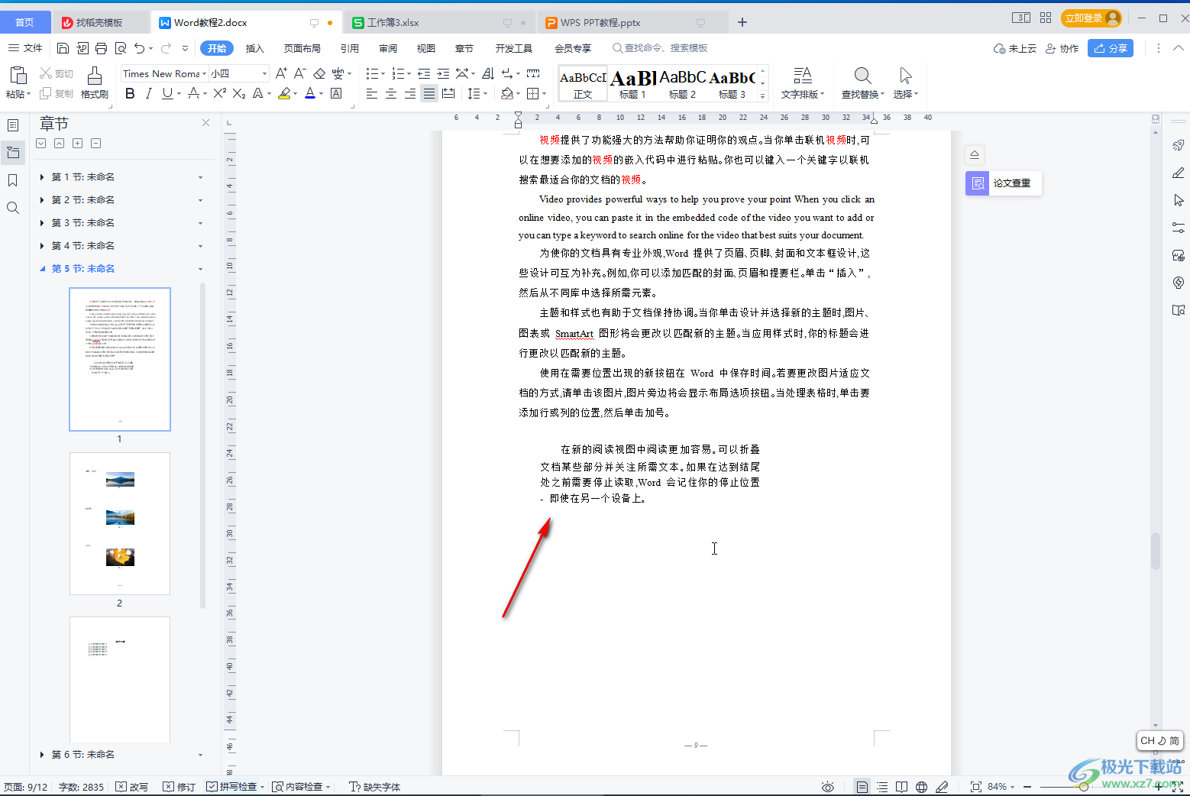1190x796 pixels.
Task: Select justified alignment
Action: pyautogui.click(x=429, y=93)
